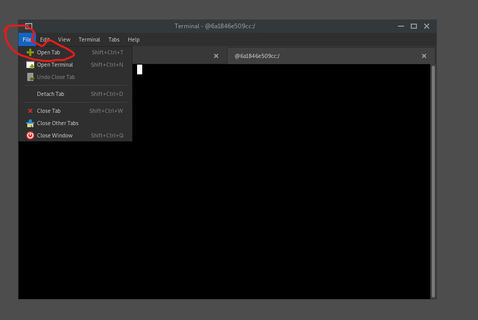The width and height of the screenshot is (478, 320).
Task: Select grayed Undo Close Tab entry
Action: coord(75,77)
